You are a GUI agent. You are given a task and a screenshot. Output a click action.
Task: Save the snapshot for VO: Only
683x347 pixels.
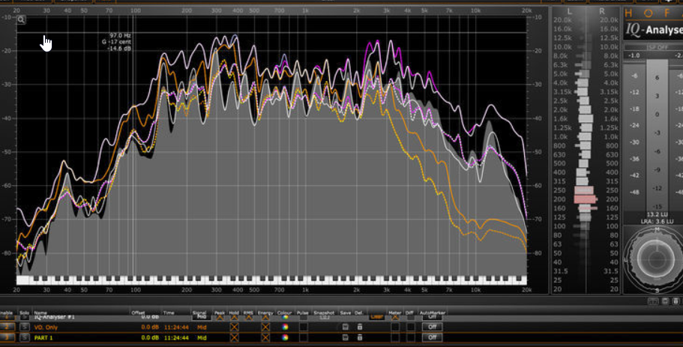344,328
